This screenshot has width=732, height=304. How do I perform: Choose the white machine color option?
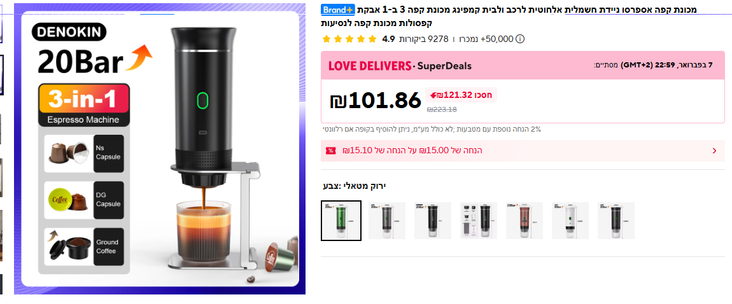point(570,221)
